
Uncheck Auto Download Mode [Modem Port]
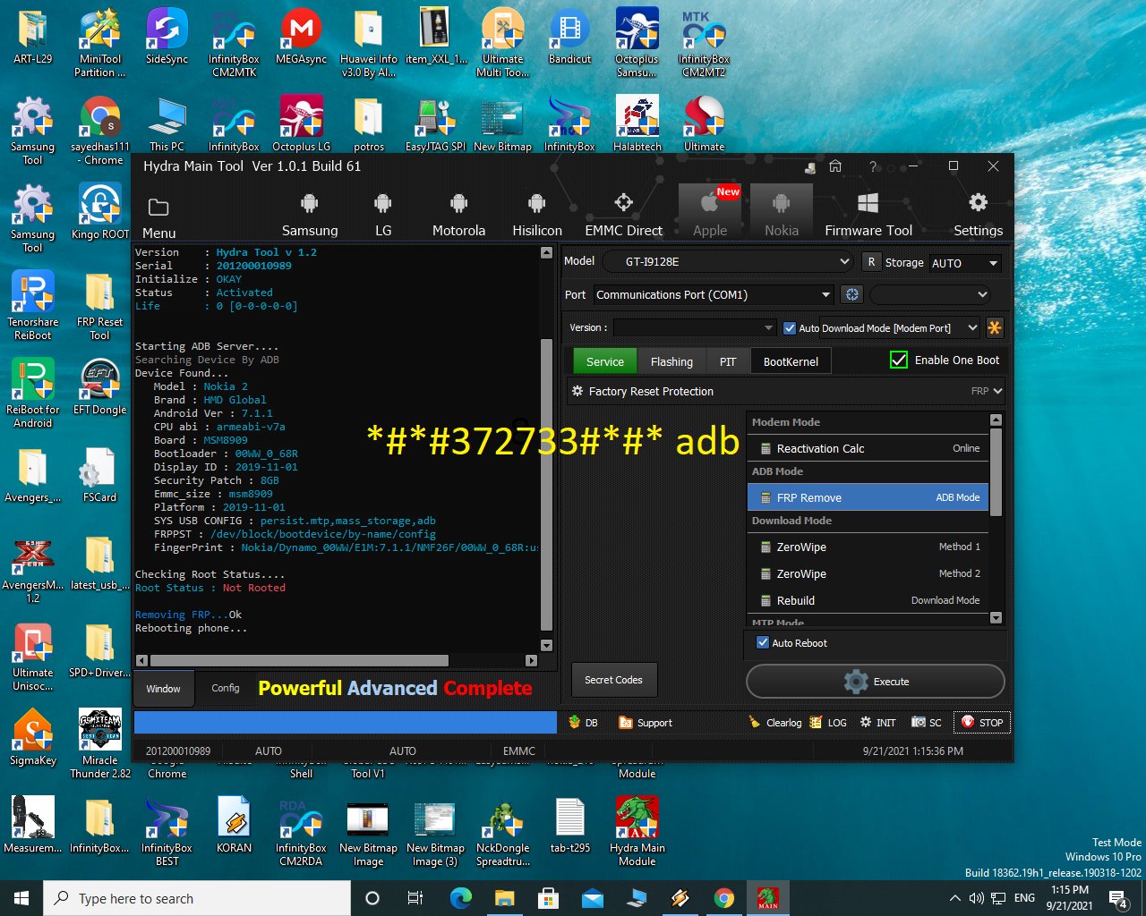pos(789,327)
